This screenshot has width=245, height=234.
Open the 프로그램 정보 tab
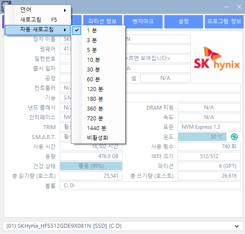pyautogui.click(x=224, y=22)
